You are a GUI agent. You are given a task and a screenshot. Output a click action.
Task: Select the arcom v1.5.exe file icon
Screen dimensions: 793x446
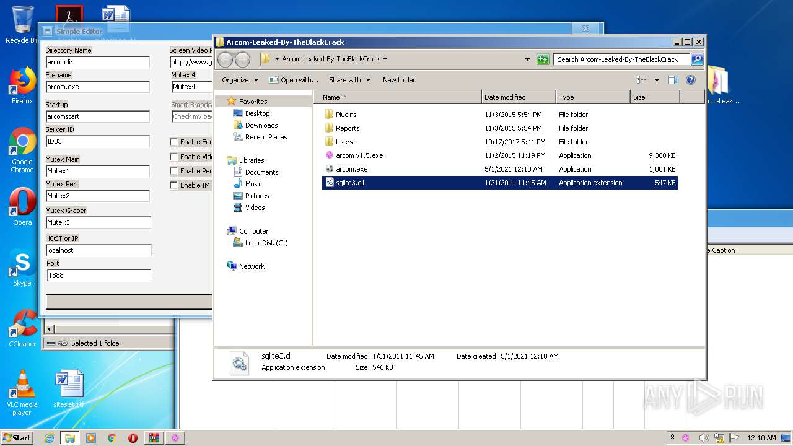click(329, 155)
